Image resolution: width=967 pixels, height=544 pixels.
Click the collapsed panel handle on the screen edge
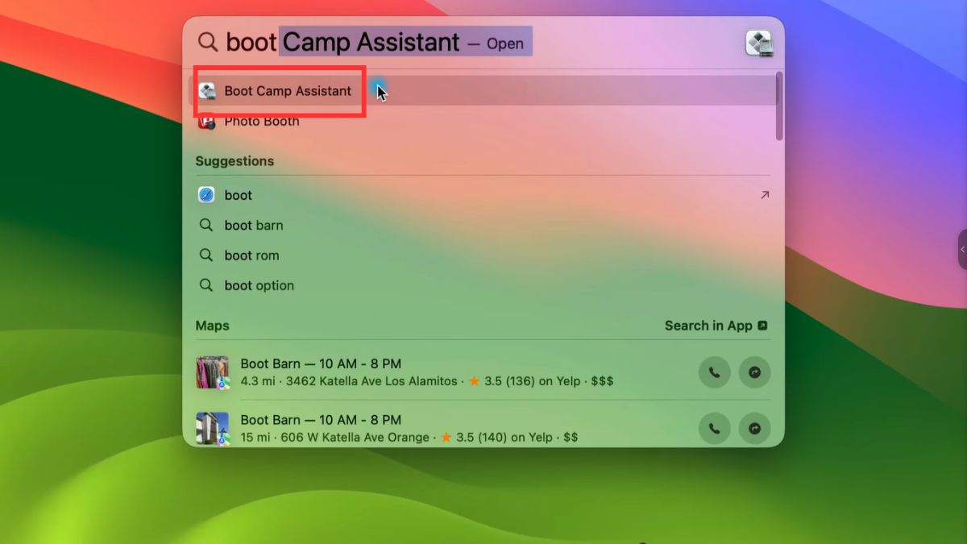[x=962, y=250]
